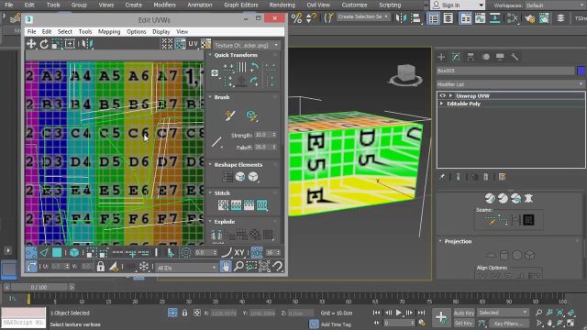Select the Rotate tool in Edit UVWs

pyautogui.click(x=44, y=44)
